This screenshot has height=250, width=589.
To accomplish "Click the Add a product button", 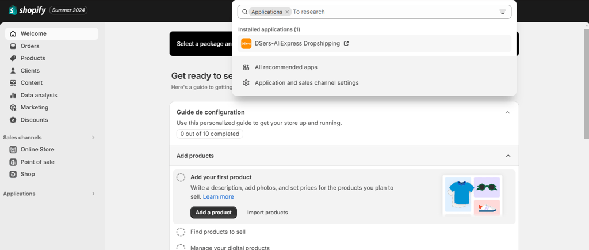I will (213, 213).
